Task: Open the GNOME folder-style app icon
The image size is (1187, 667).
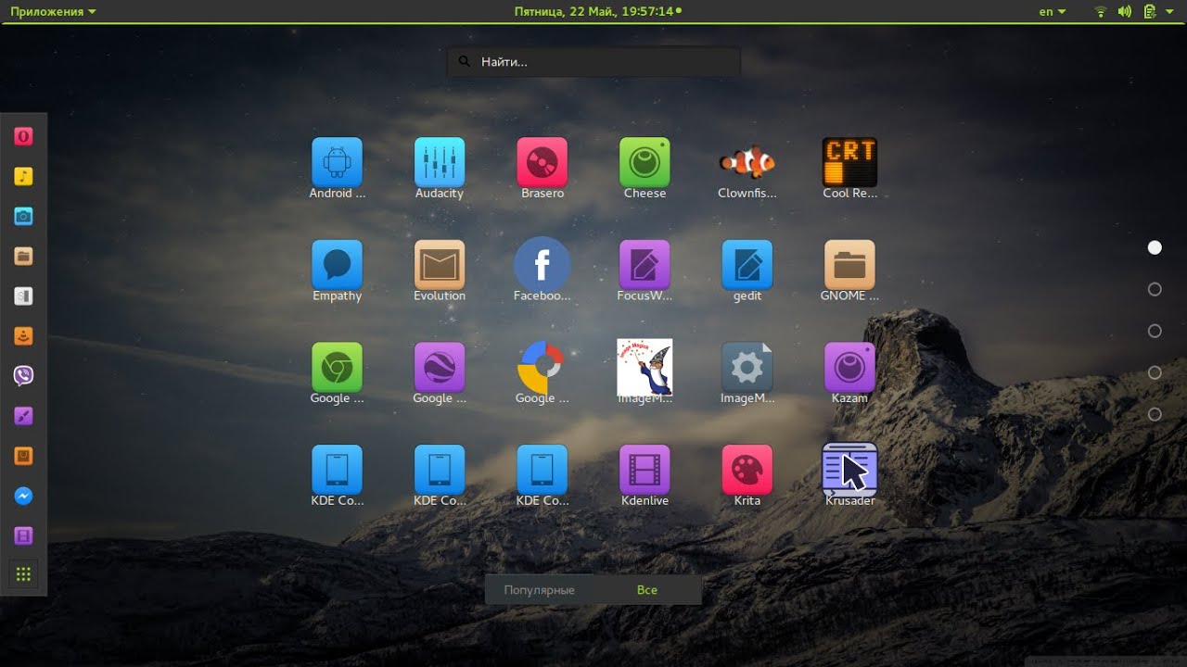Action: pyautogui.click(x=849, y=265)
